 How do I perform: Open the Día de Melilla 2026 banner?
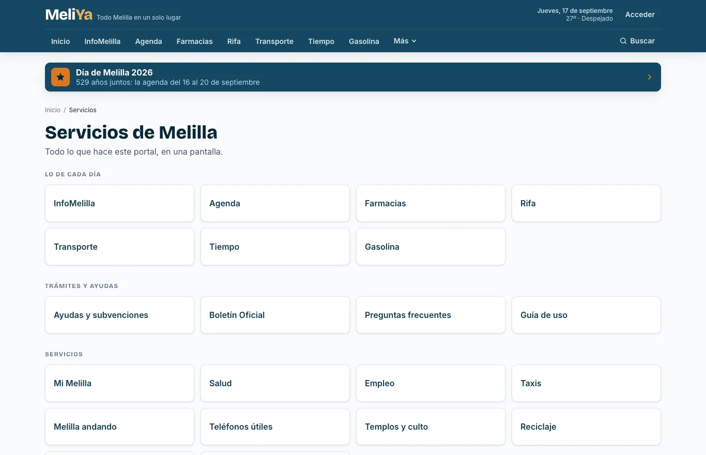[x=353, y=77]
